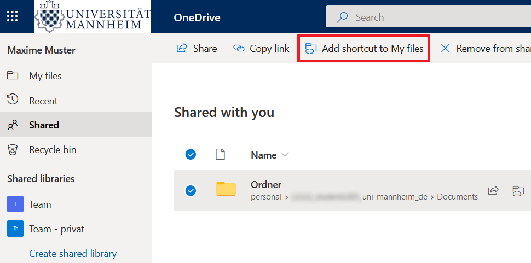
Task: Open the Ordner folder name
Action: pos(266,185)
